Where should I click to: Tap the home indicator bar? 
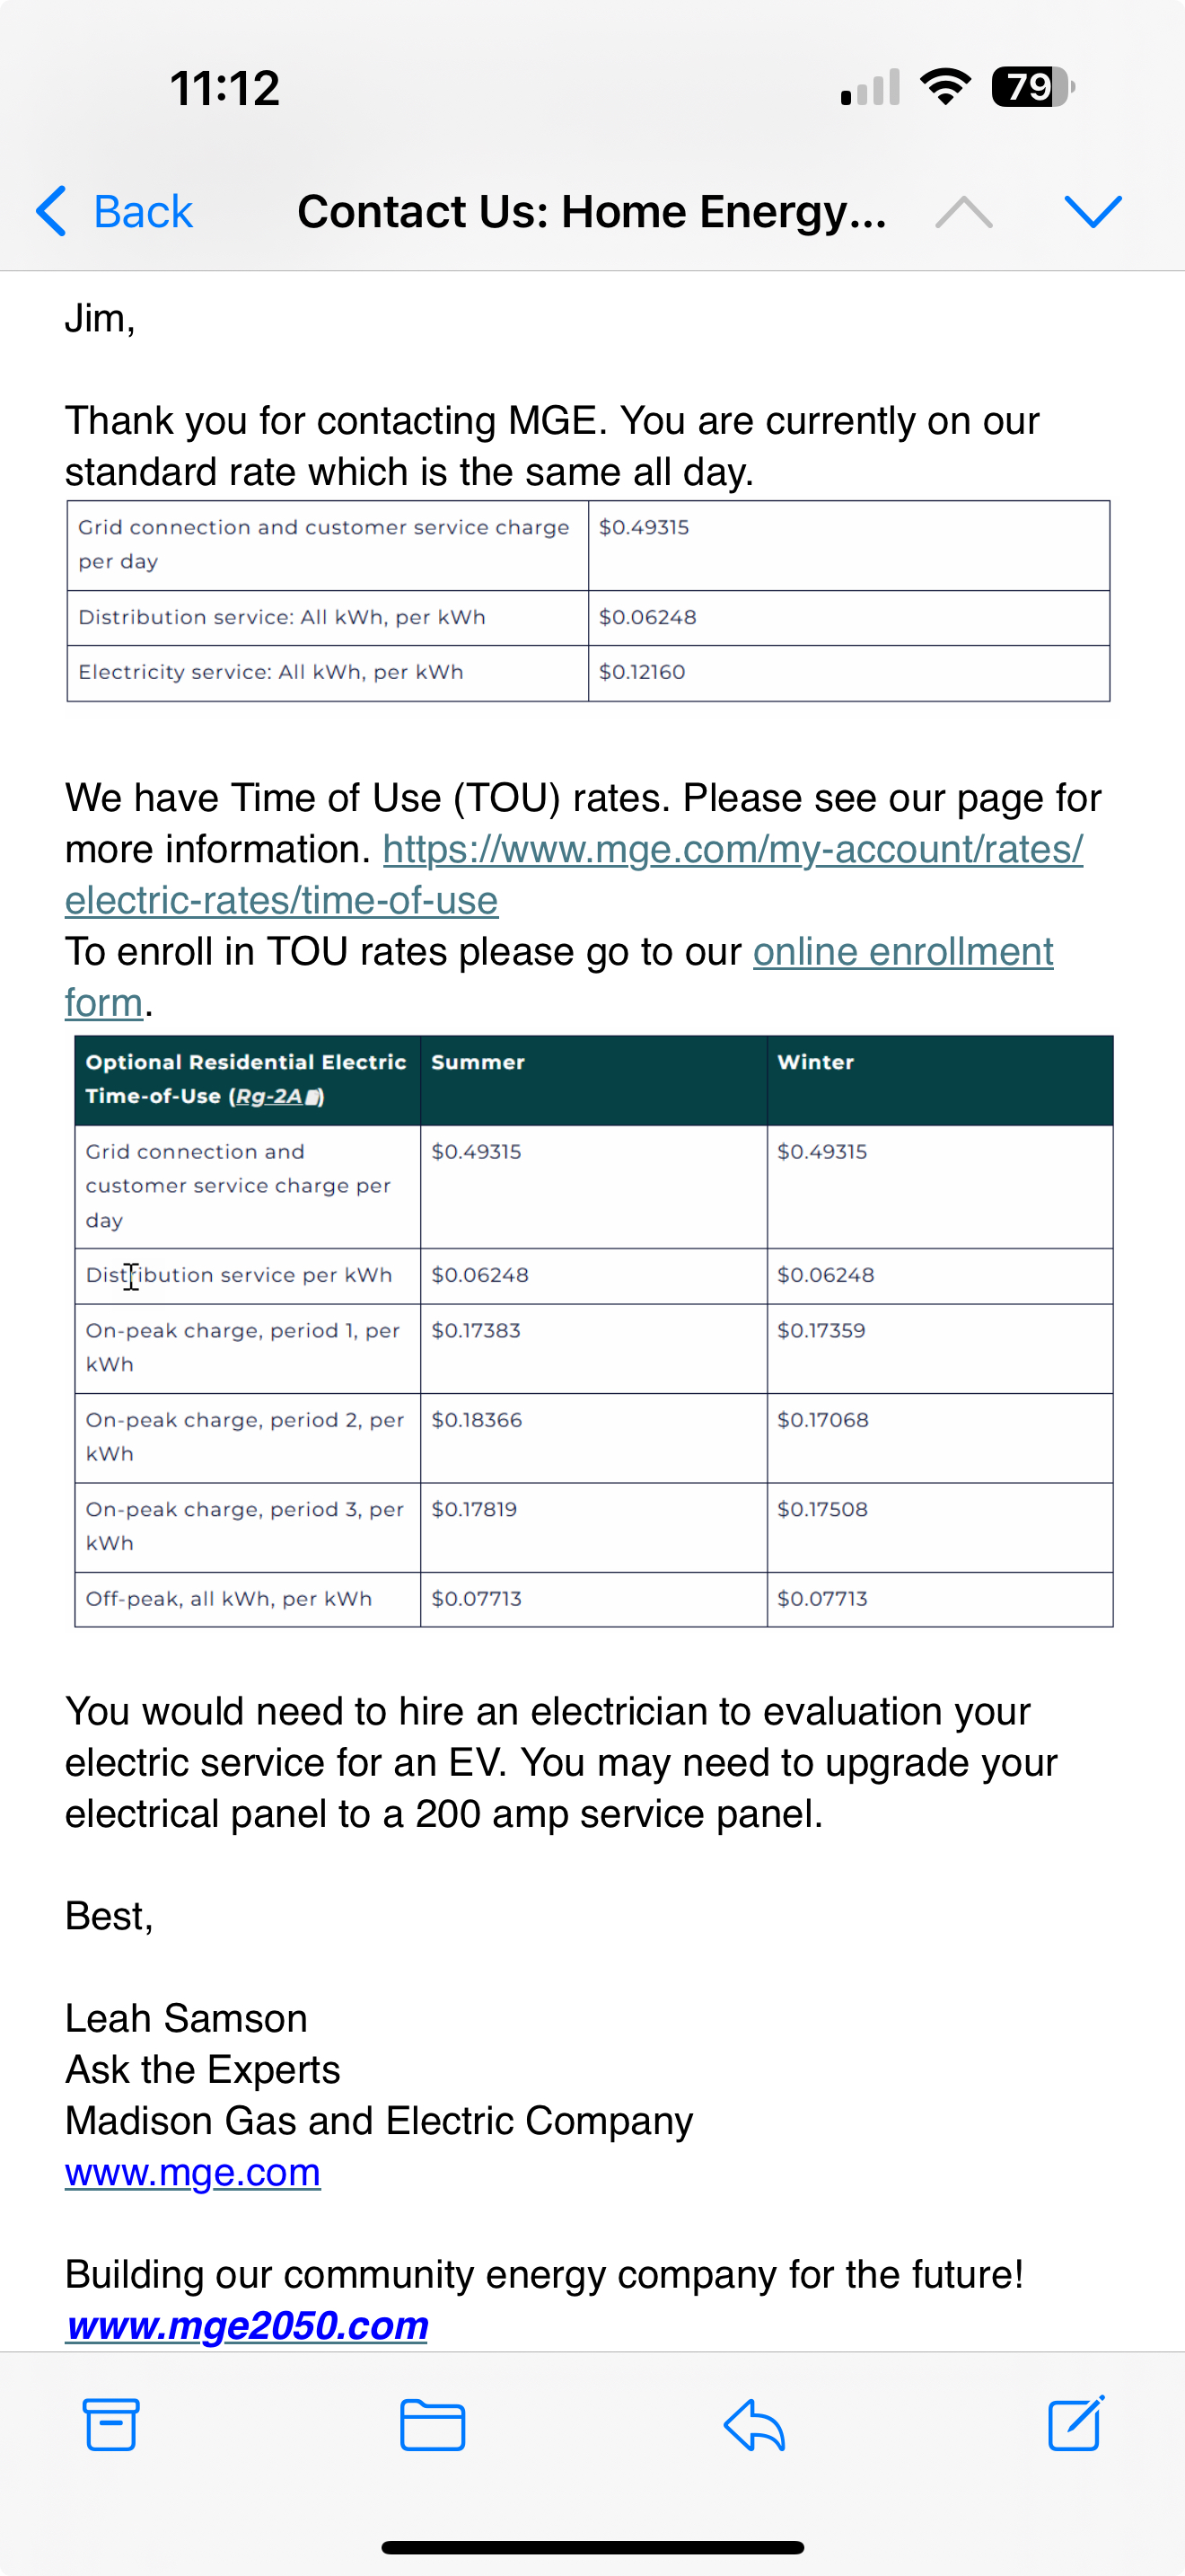[x=592, y=2547]
